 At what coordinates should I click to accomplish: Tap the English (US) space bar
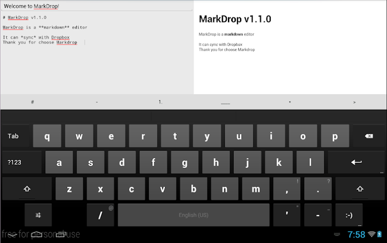pos(194,215)
